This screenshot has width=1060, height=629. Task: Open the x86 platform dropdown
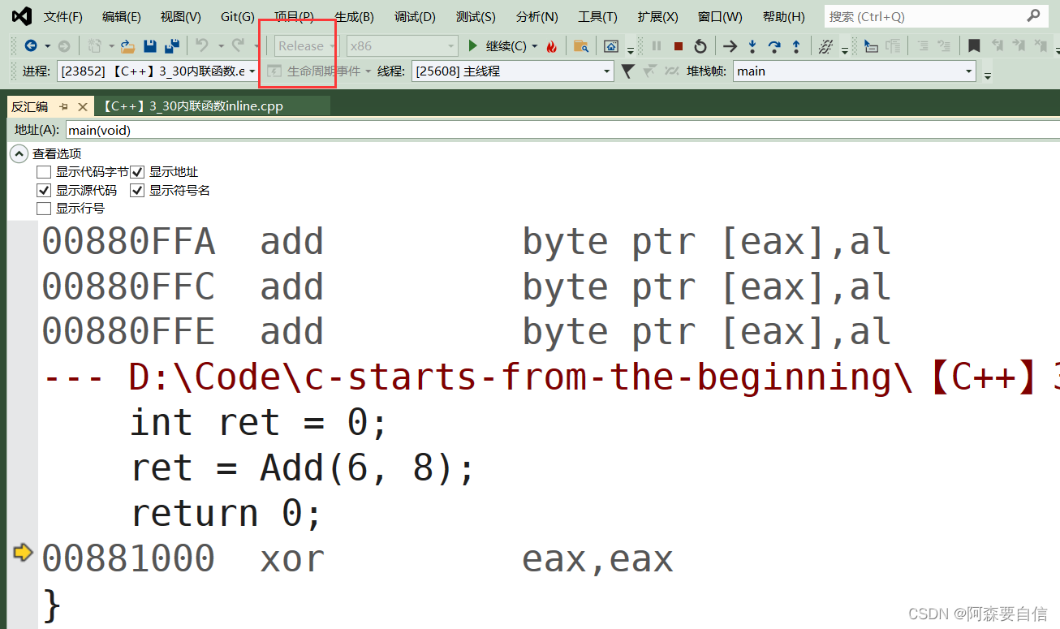pos(402,46)
